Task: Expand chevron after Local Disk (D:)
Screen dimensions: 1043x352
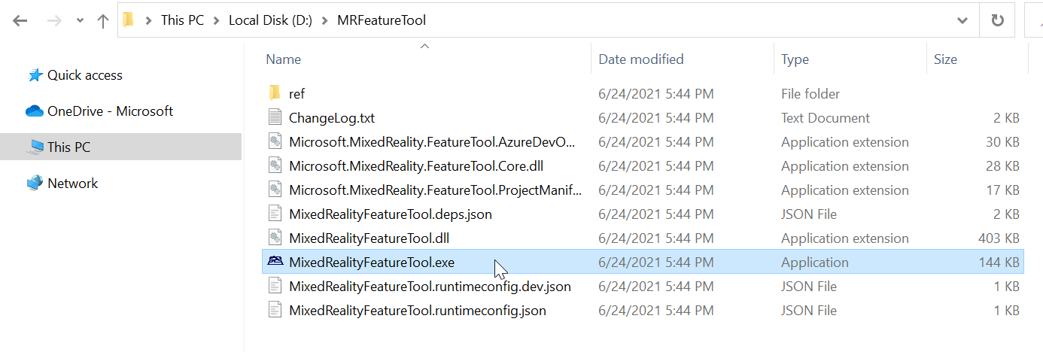Action: point(324,21)
